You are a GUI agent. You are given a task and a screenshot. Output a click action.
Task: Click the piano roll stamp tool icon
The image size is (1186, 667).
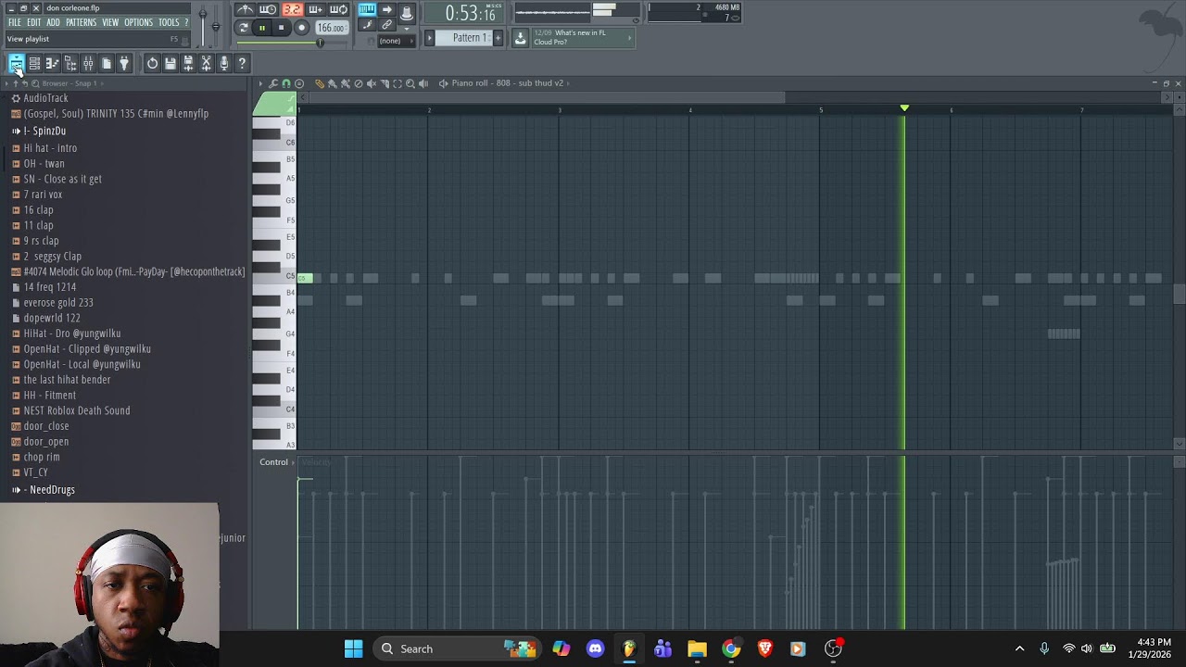click(299, 83)
